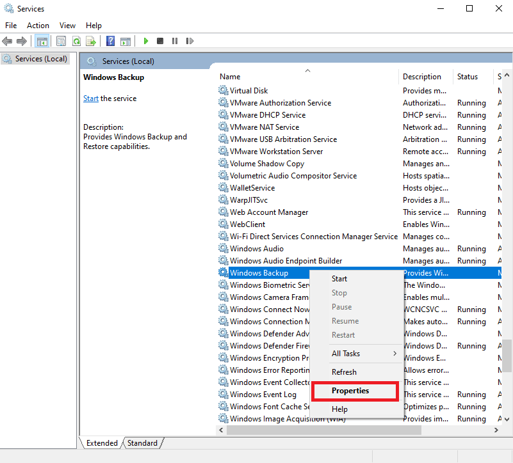Select Services (Local) in the left tree

point(41,59)
